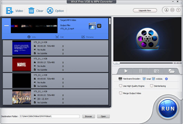Change subtitle stepper for VTS_02_1.VOB
The width and height of the screenshot is (183, 124).
point(63,86)
